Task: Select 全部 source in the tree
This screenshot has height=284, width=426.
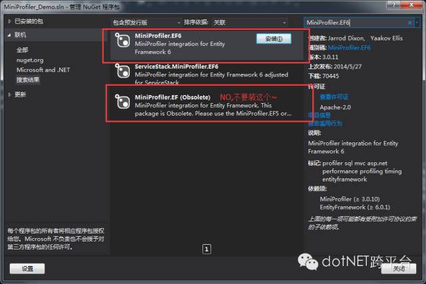Action: coord(22,50)
